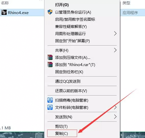Expand the 发送到(N) submenu arrow
This screenshot has width=145, height=138.
pyautogui.click(x=115, y=117)
